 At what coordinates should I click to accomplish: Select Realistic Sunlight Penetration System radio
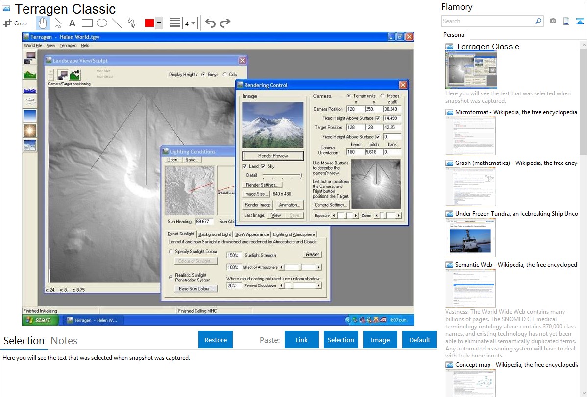click(x=171, y=277)
